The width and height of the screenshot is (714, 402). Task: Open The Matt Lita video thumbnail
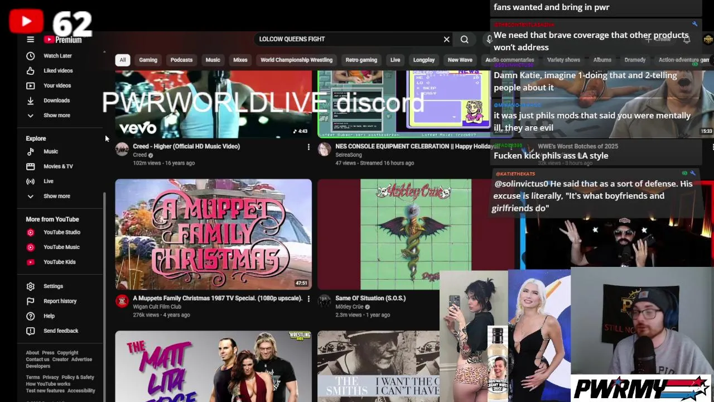(214, 366)
